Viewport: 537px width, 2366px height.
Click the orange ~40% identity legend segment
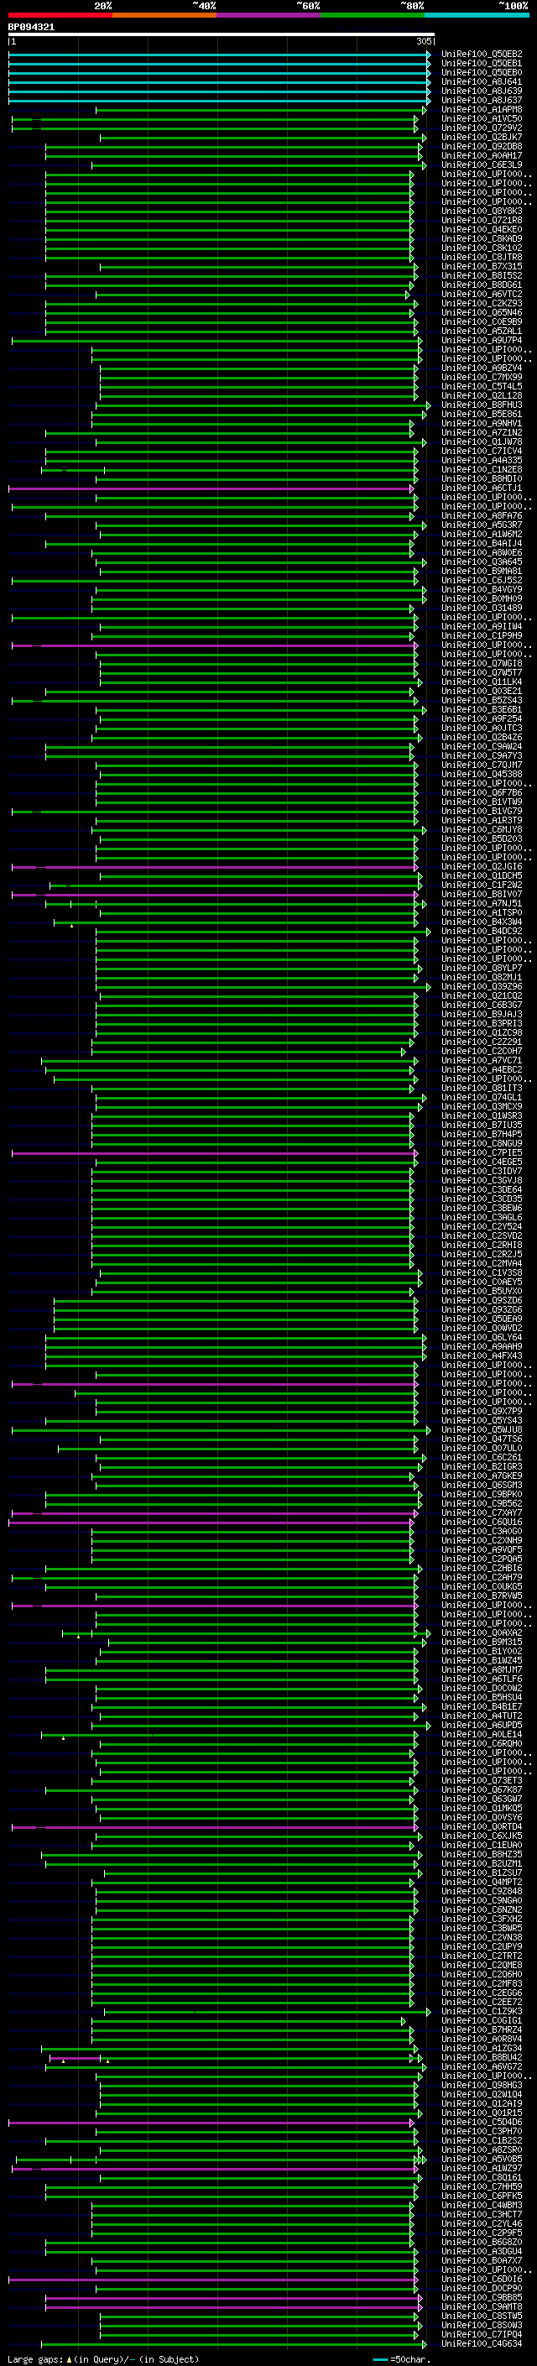(x=164, y=15)
